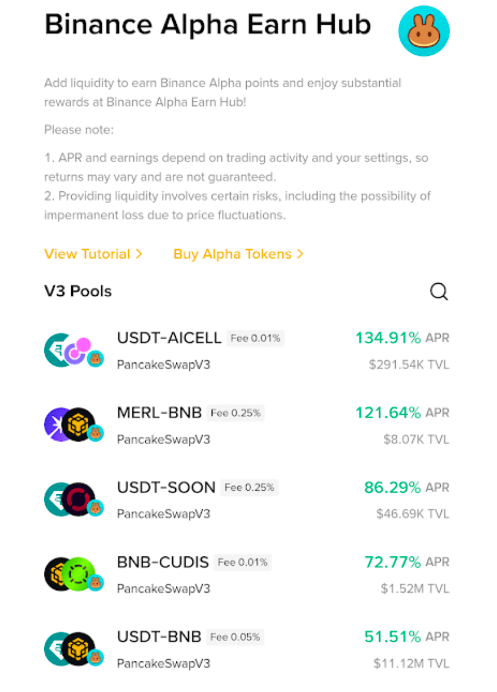
Task: Open the View Tutorial link
Action: [x=93, y=254]
